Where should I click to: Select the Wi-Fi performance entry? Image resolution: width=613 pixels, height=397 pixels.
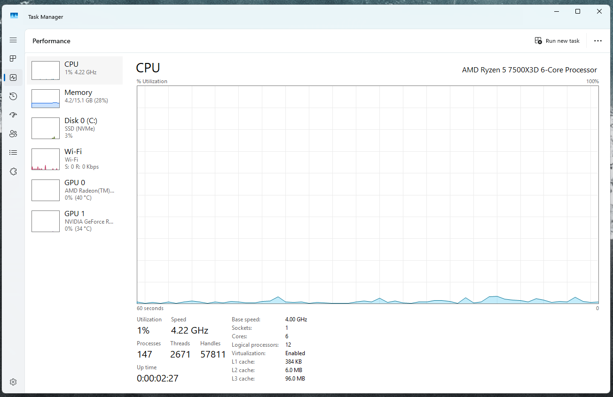[x=75, y=159]
